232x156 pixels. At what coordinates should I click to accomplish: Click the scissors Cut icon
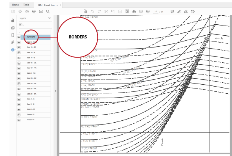pos(106,11)
